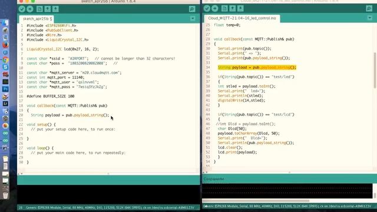The image size is (377, 212).
Task: Open tab menu dropdown in left window
Action: click(x=193, y=18)
